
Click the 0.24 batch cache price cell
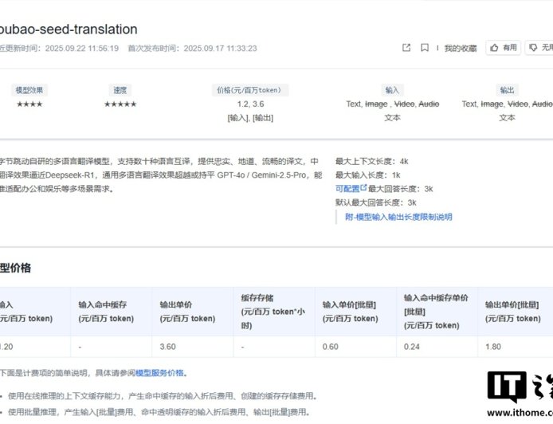point(414,347)
